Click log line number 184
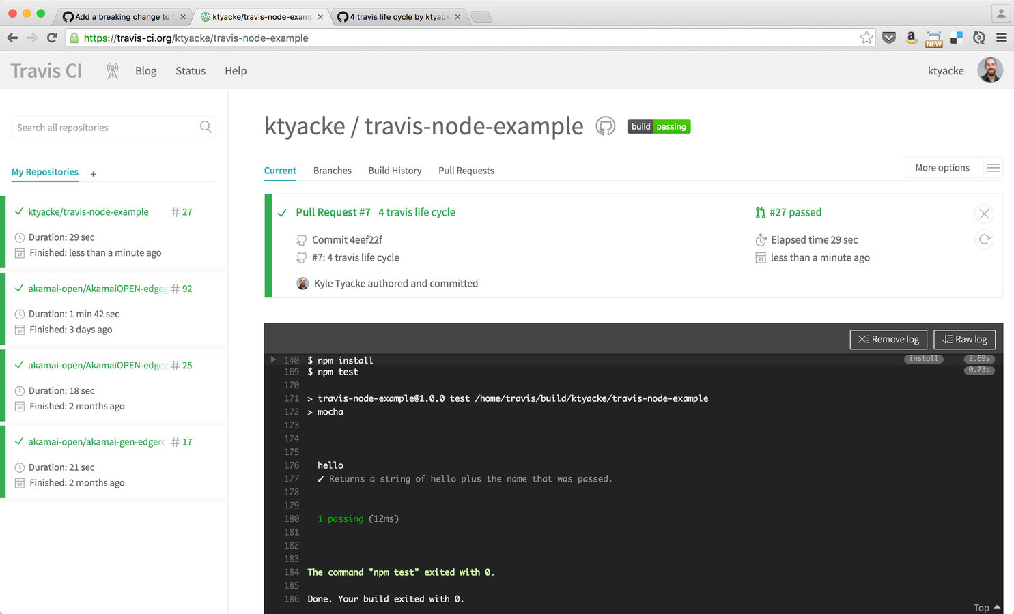The height and width of the screenshot is (614, 1014). tap(292, 572)
